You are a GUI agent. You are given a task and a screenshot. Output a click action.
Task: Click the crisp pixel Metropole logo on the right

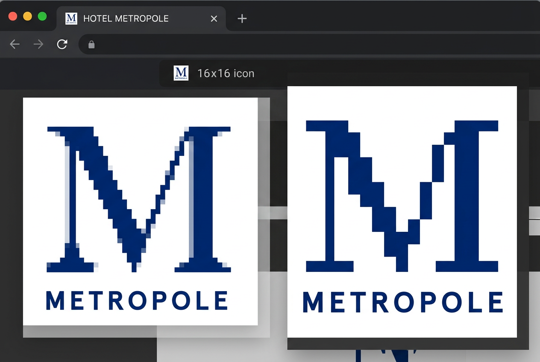click(402, 212)
